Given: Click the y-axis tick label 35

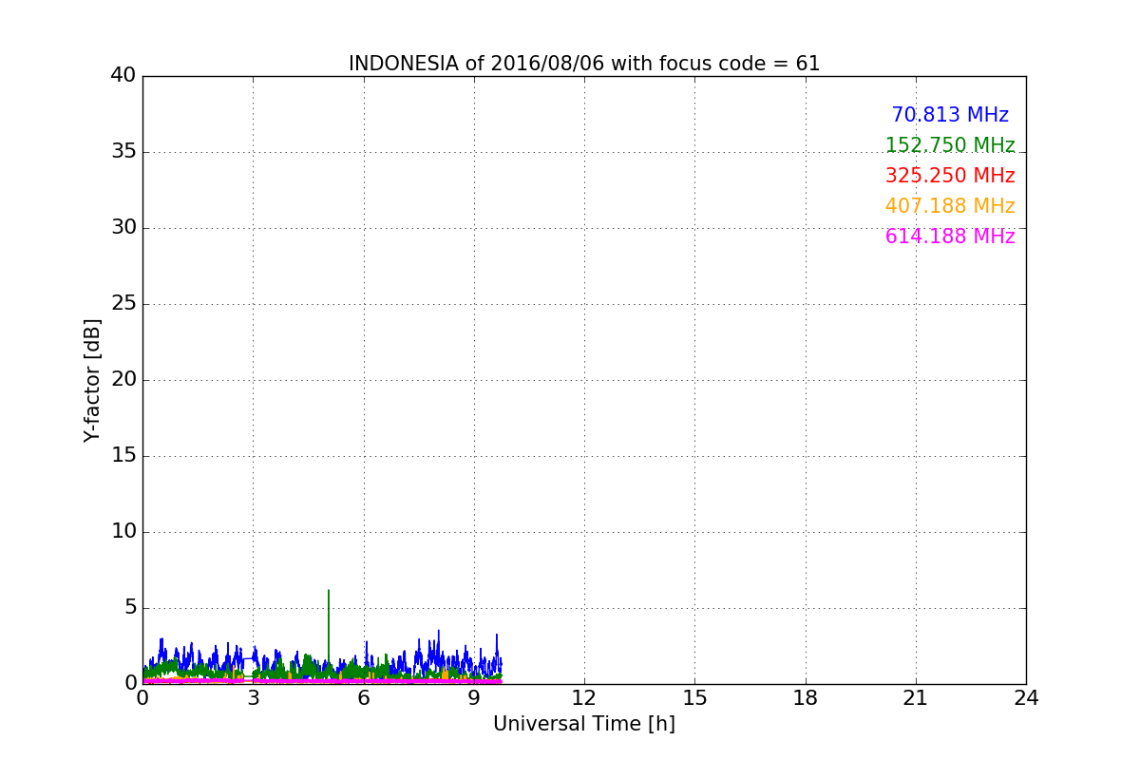Looking at the screenshot, I should tap(123, 152).
